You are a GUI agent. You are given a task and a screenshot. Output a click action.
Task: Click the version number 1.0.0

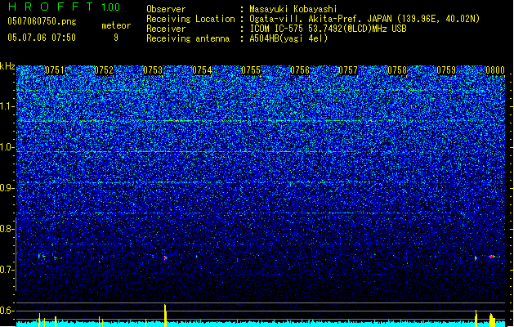click(x=111, y=7)
